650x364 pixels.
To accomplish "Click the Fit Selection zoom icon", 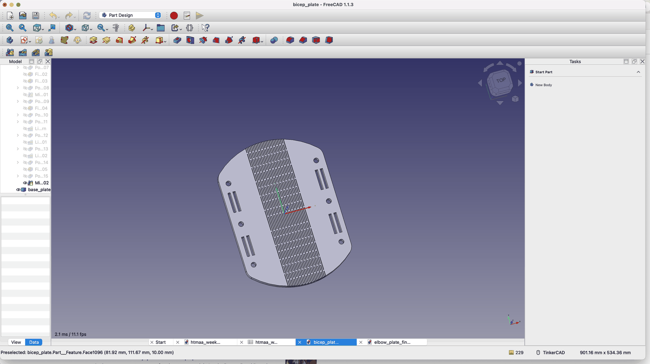I will (x=23, y=28).
